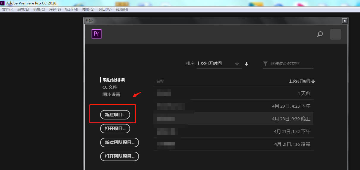Click the 新建项目... button

coord(115,115)
